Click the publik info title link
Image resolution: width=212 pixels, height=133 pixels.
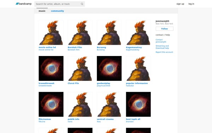[73, 119]
